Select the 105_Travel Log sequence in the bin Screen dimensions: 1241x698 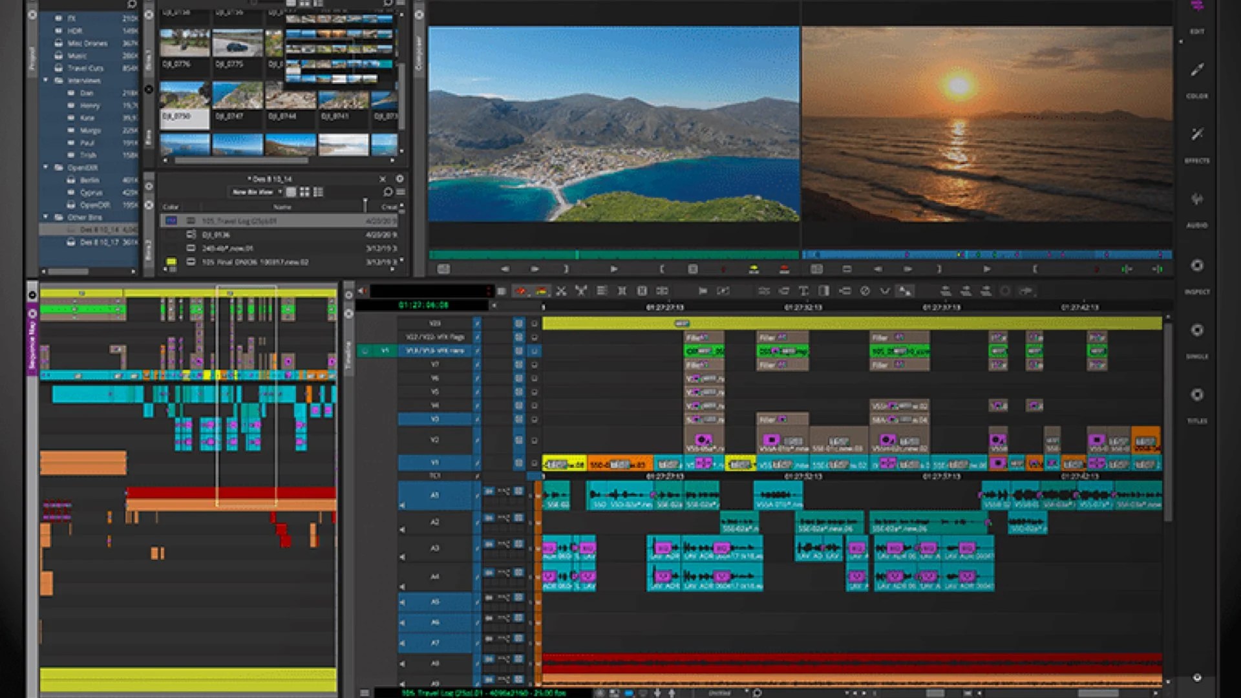coord(239,220)
